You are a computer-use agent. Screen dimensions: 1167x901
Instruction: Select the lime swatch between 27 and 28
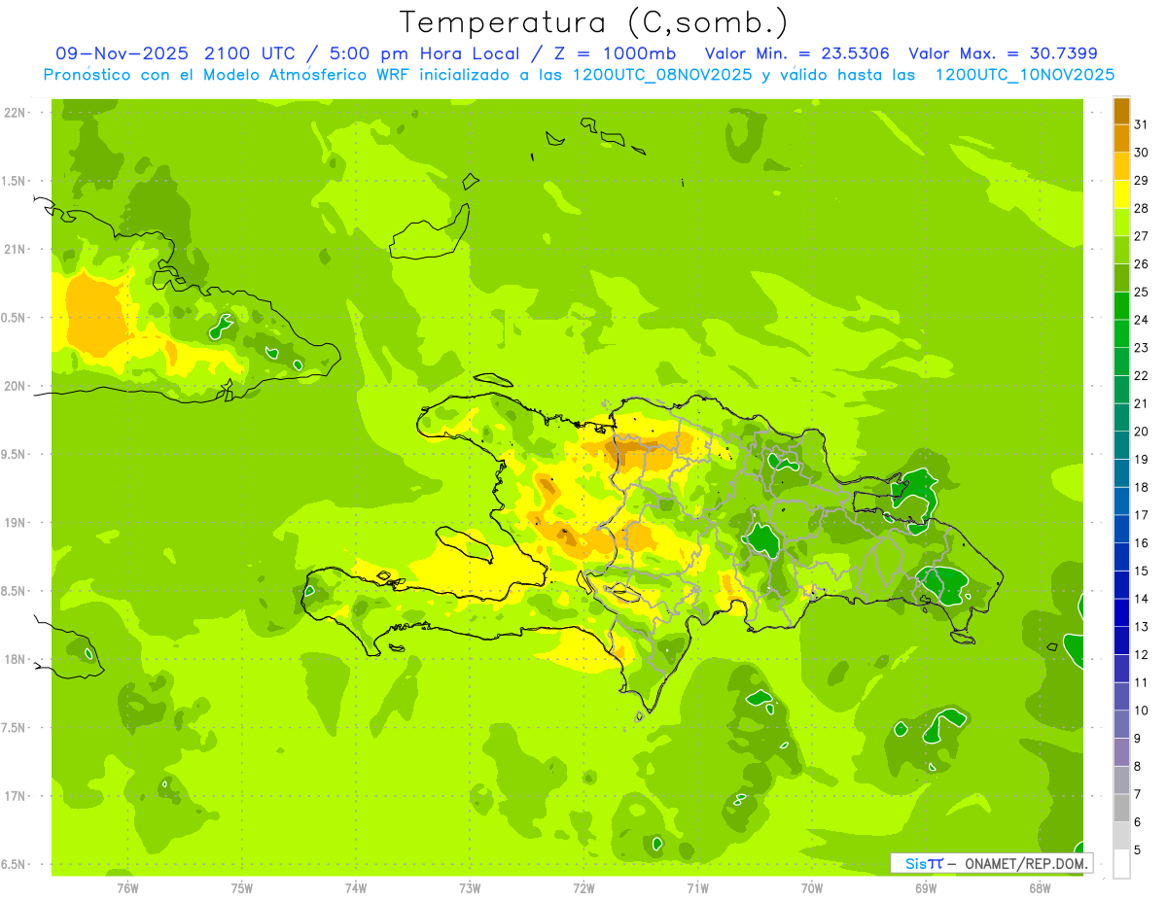click(x=1121, y=223)
